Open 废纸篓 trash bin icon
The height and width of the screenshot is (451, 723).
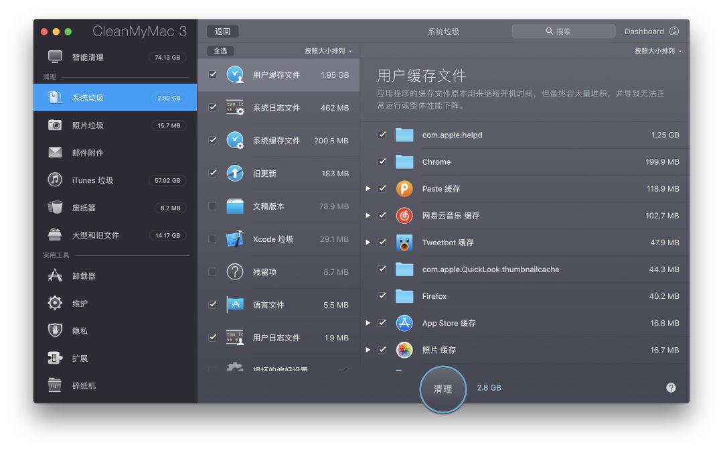[55, 207]
